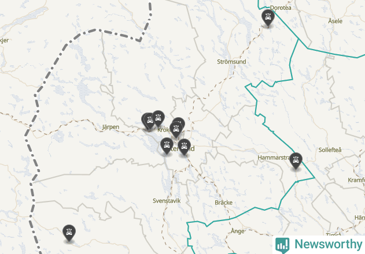The height and width of the screenshot is (254, 365).
Task: Select the Svenstavik town label
Action: (x=167, y=201)
